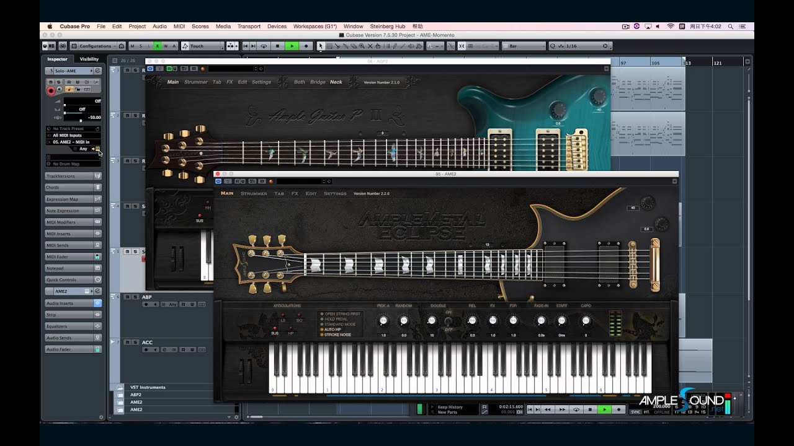Expand the Quick Controls inspector section
Screen dimensions: 794x446
(73, 280)
